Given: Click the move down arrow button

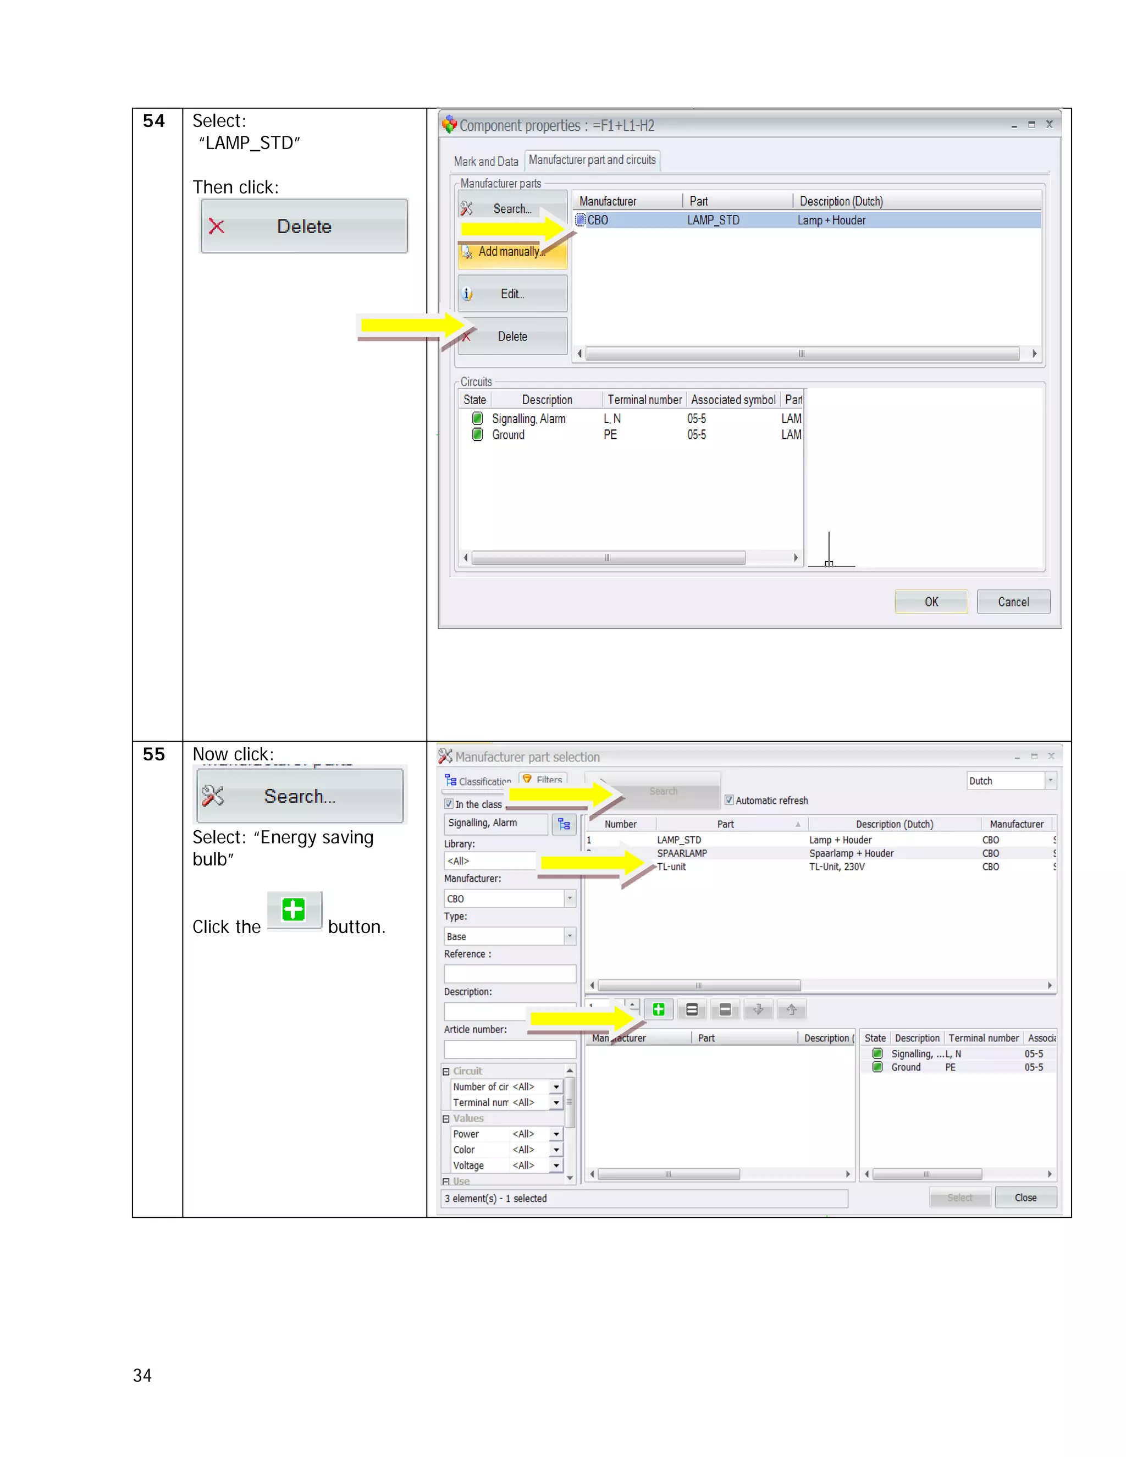Looking at the screenshot, I should (x=758, y=1009).
